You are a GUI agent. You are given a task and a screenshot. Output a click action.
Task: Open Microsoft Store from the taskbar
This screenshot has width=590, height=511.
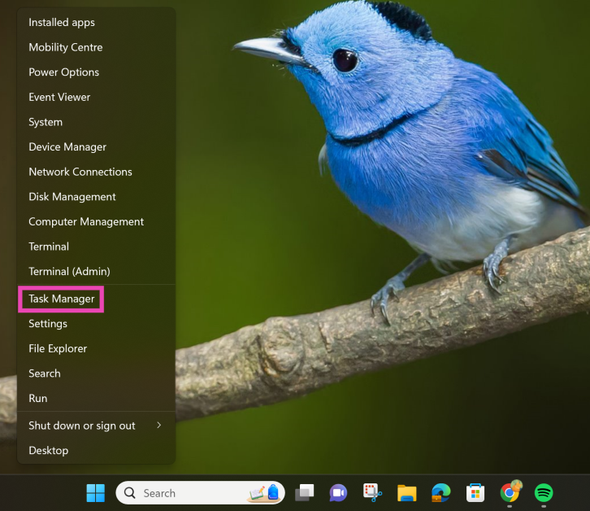tap(475, 493)
